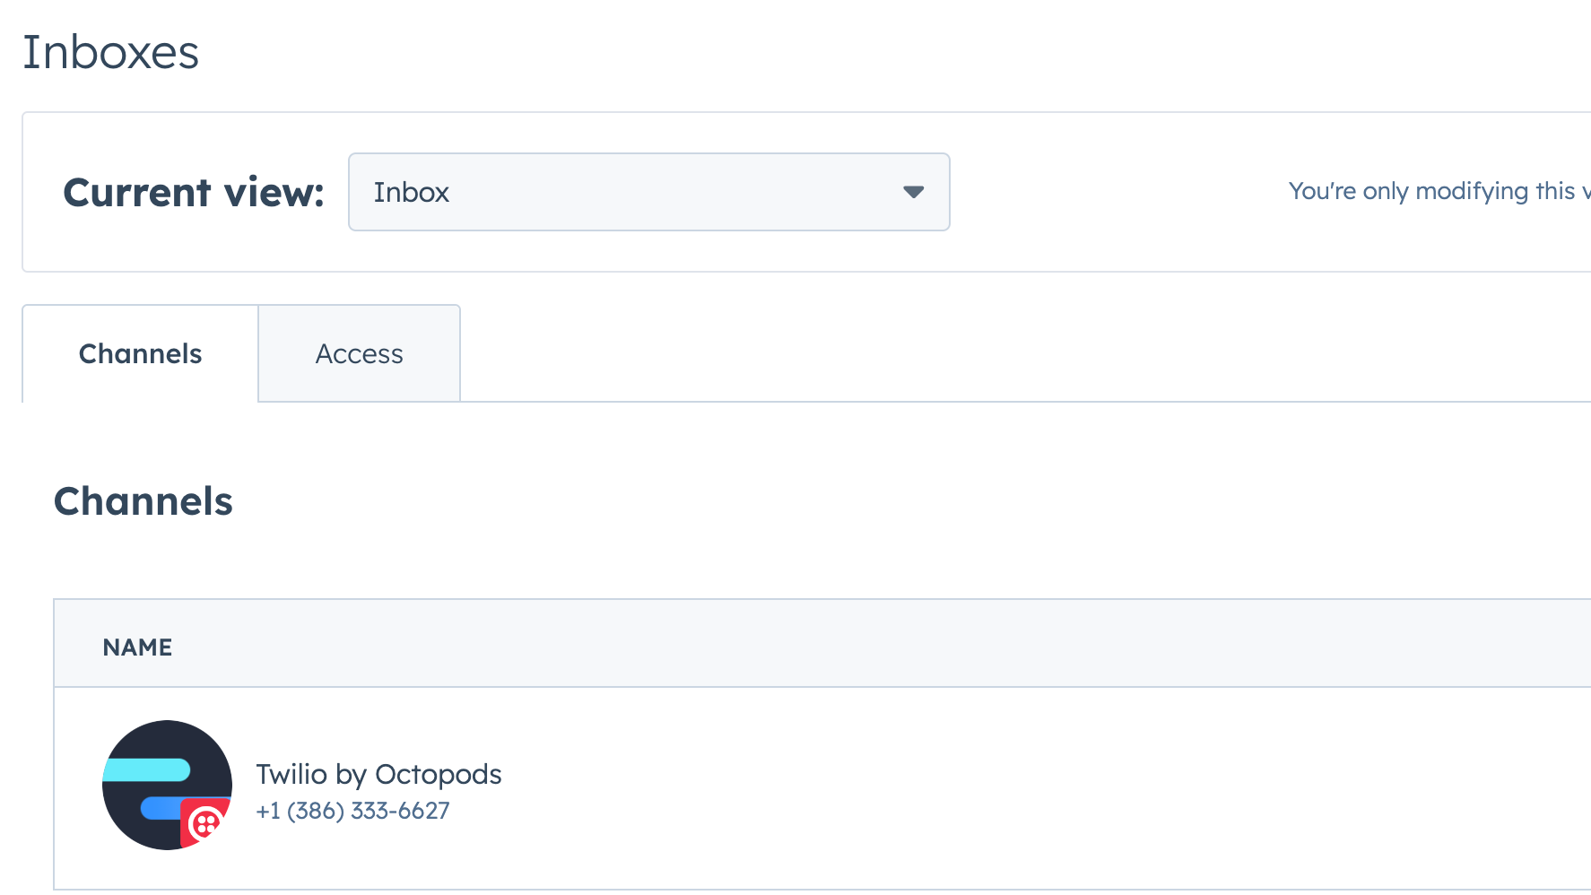
Task: Click the blue stripe in the Octopods logo
Action: pos(160,808)
